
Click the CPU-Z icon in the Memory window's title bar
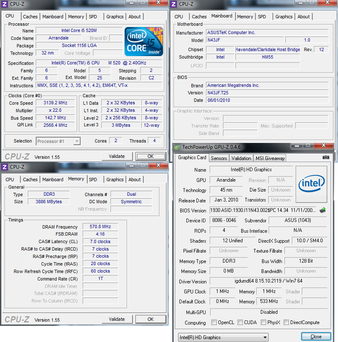coord(4,167)
